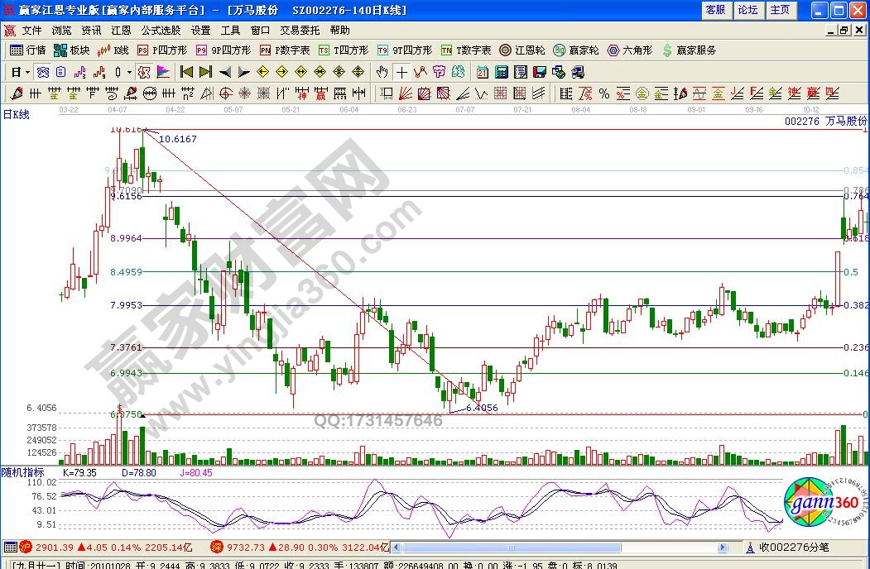Click the percent sign tool icon
The image size is (870, 569).
(x=603, y=93)
